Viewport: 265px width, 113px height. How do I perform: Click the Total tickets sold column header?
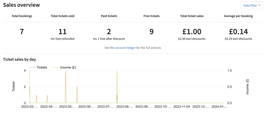point(63,16)
